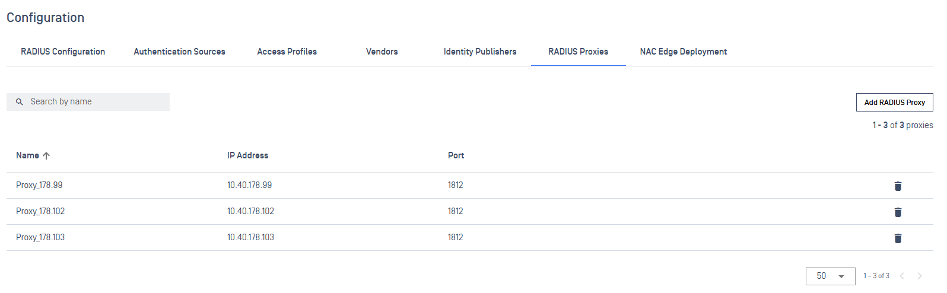This screenshot has height=293, width=947.
Task: Toggle sort with the Name arrow icon
Action: [46, 156]
